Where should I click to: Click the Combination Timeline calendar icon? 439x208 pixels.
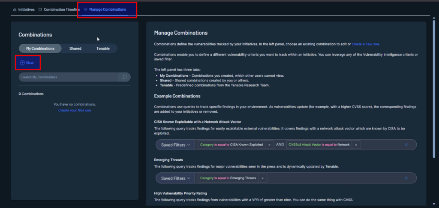click(40, 9)
